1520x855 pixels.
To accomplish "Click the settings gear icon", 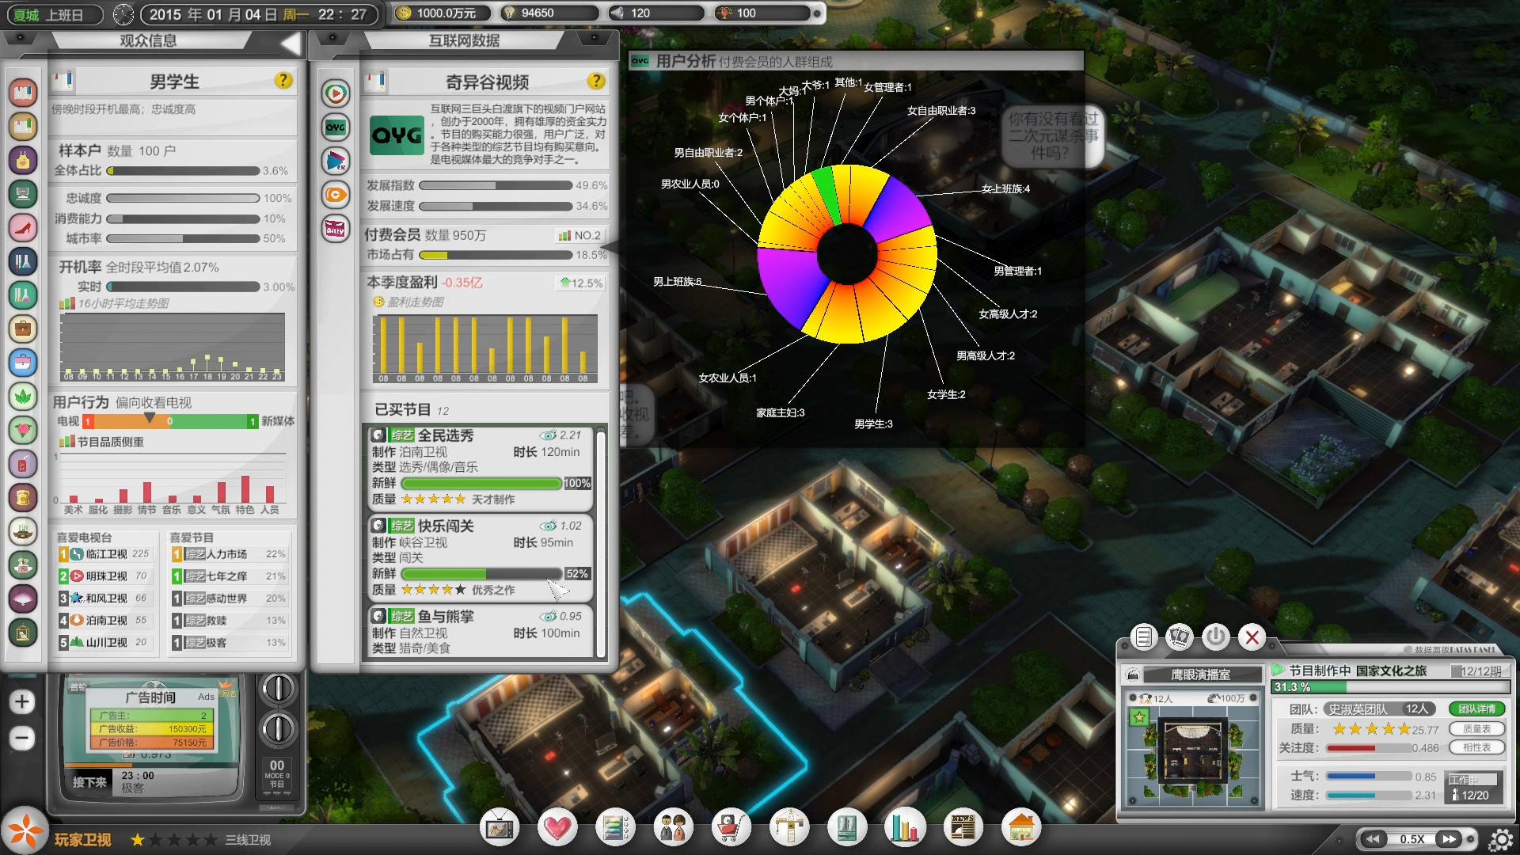I will (1500, 839).
